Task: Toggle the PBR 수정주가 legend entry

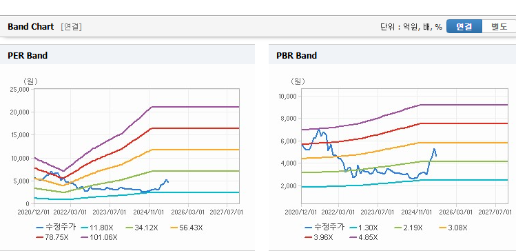Action: 324,228
